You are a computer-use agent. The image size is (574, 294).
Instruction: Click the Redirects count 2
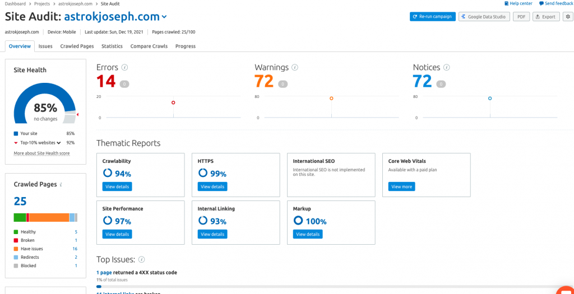tap(76, 257)
